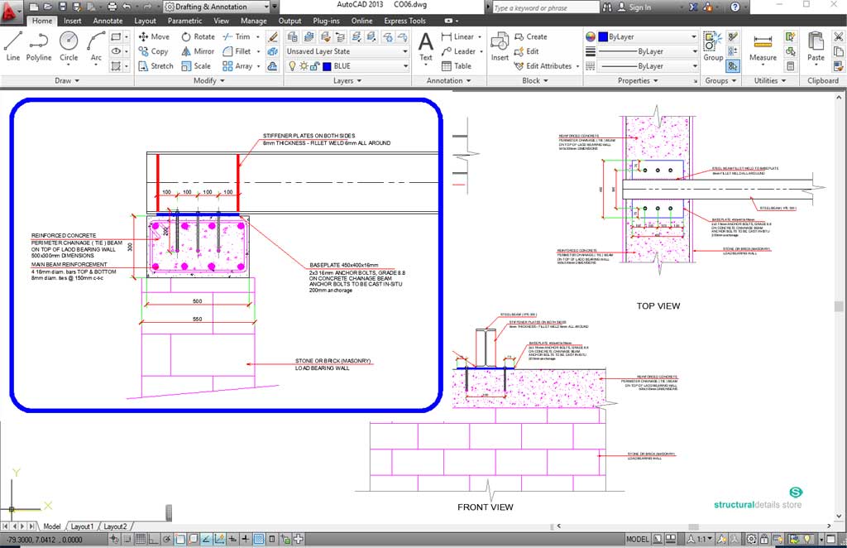Screen dimensions: 847x548
Task: Toggle the layer on/off lightbulb icon
Action: point(292,66)
